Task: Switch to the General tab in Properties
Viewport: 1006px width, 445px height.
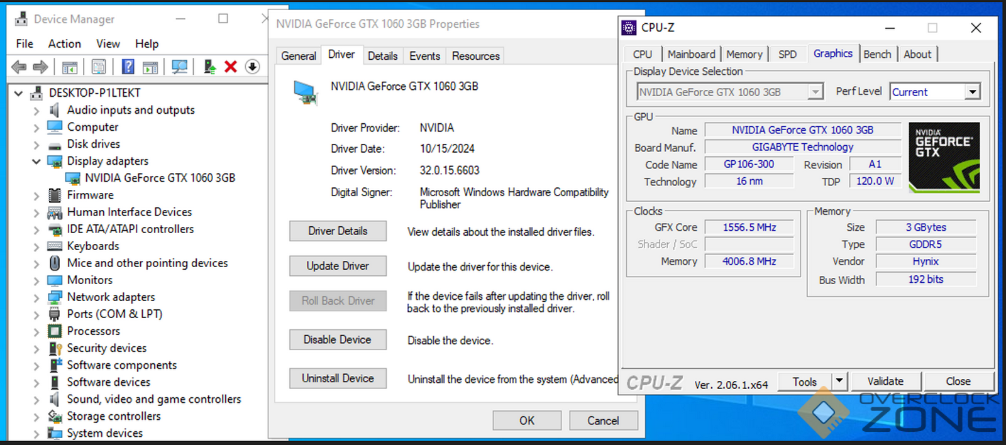Action: tap(299, 56)
